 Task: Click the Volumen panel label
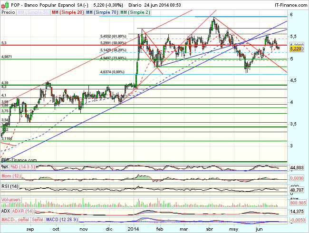coord(11,200)
